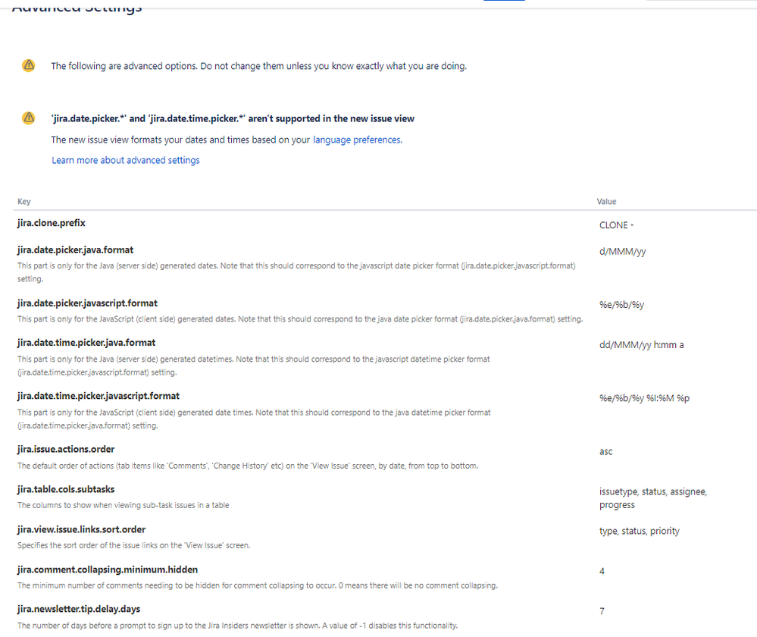
Task: Edit the CLONE - value
Action: click(617, 225)
